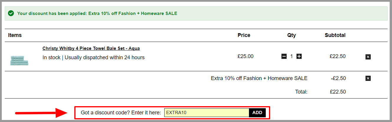Click the Qty column header
392x122 pixels.
coord(291,35)
